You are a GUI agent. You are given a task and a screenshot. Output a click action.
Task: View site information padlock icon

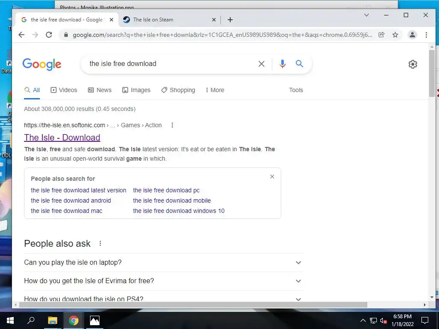click(66, 35)
